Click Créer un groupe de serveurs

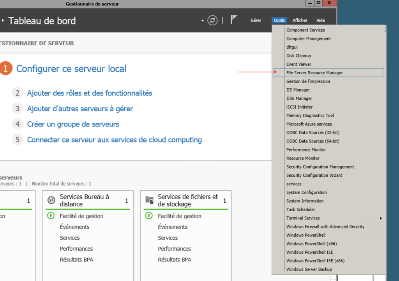point(73,124)
